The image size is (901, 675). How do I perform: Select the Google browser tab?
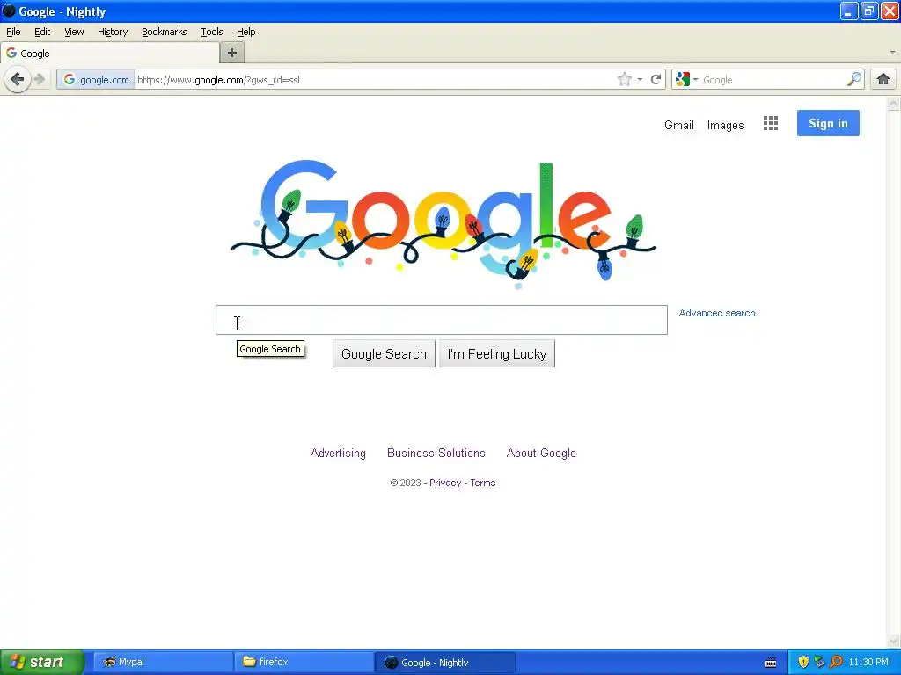110,54
